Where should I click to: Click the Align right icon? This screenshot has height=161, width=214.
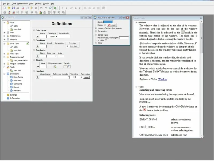(x=94, y=8)
